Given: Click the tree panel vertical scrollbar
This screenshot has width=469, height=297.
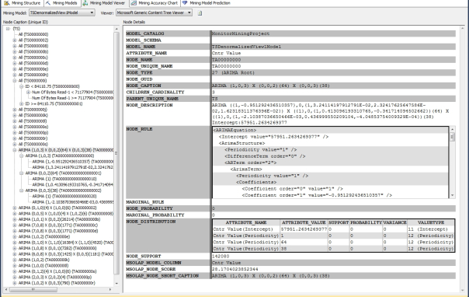Looking at the screenshot, I should 116,152.
